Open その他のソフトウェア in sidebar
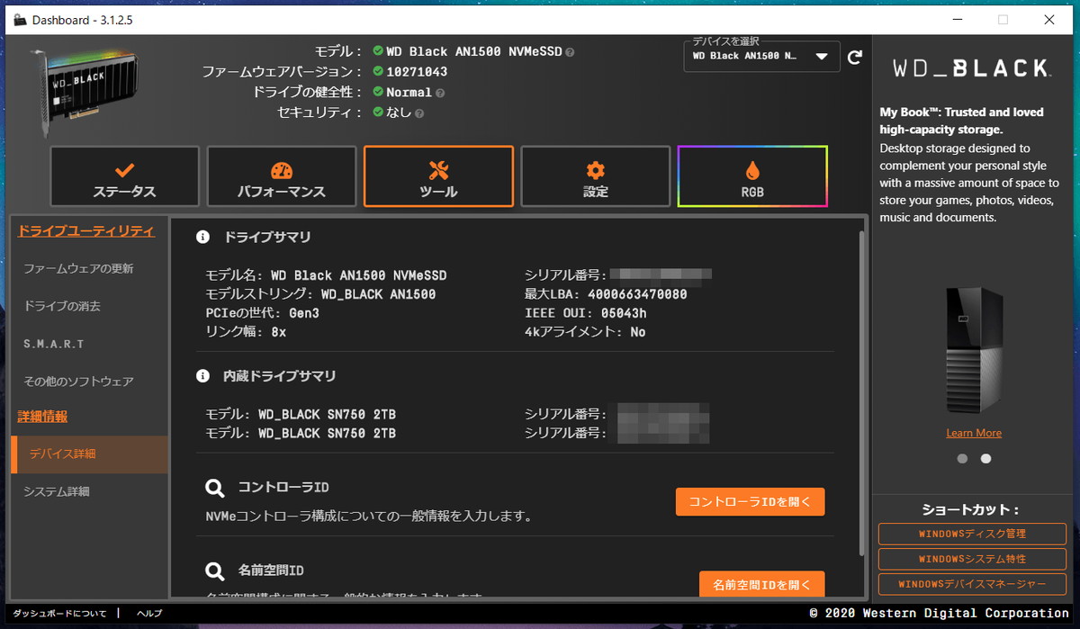 [79, 382]
